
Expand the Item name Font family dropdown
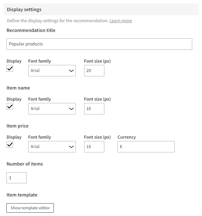click(x=52, y=109)
